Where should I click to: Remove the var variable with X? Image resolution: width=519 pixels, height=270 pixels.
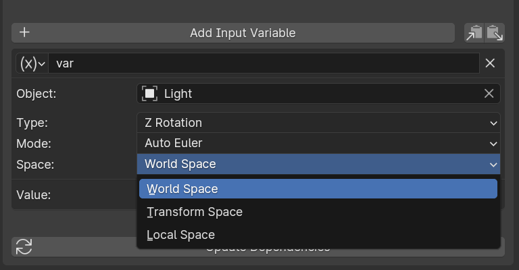491,63
